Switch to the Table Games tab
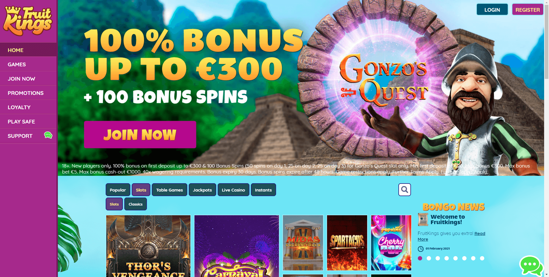Image resolution: width=549 pixels, height=277 pixels. (x=169, y=190)
